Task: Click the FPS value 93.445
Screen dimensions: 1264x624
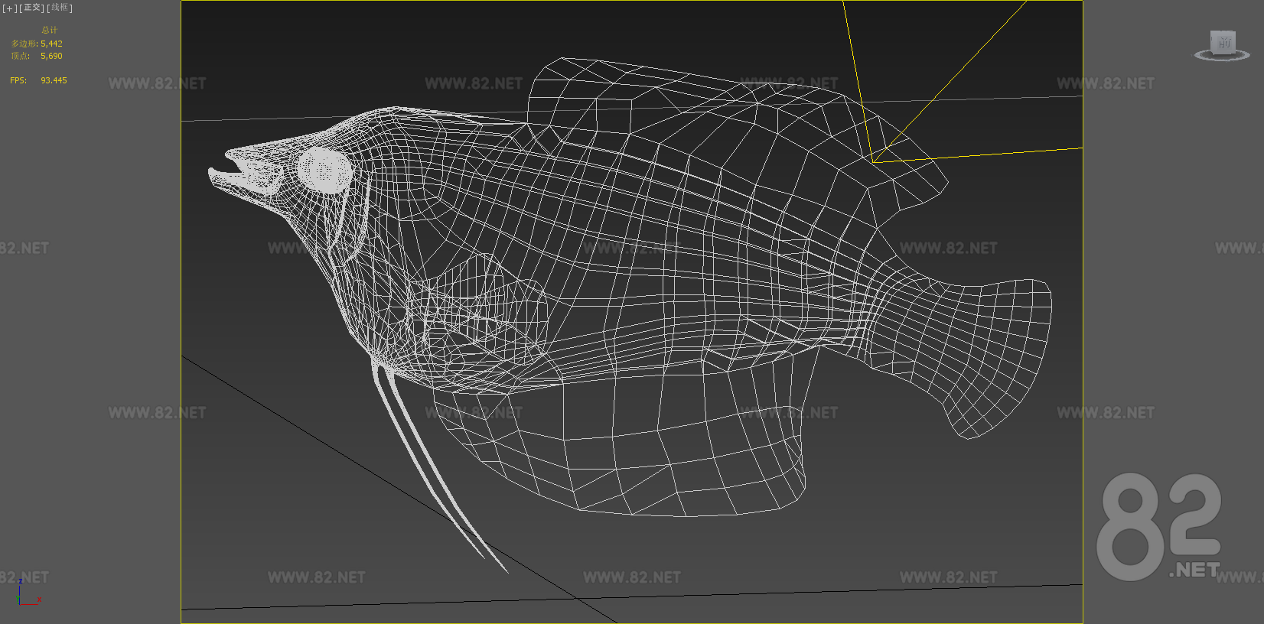Action: pos(54,80)
